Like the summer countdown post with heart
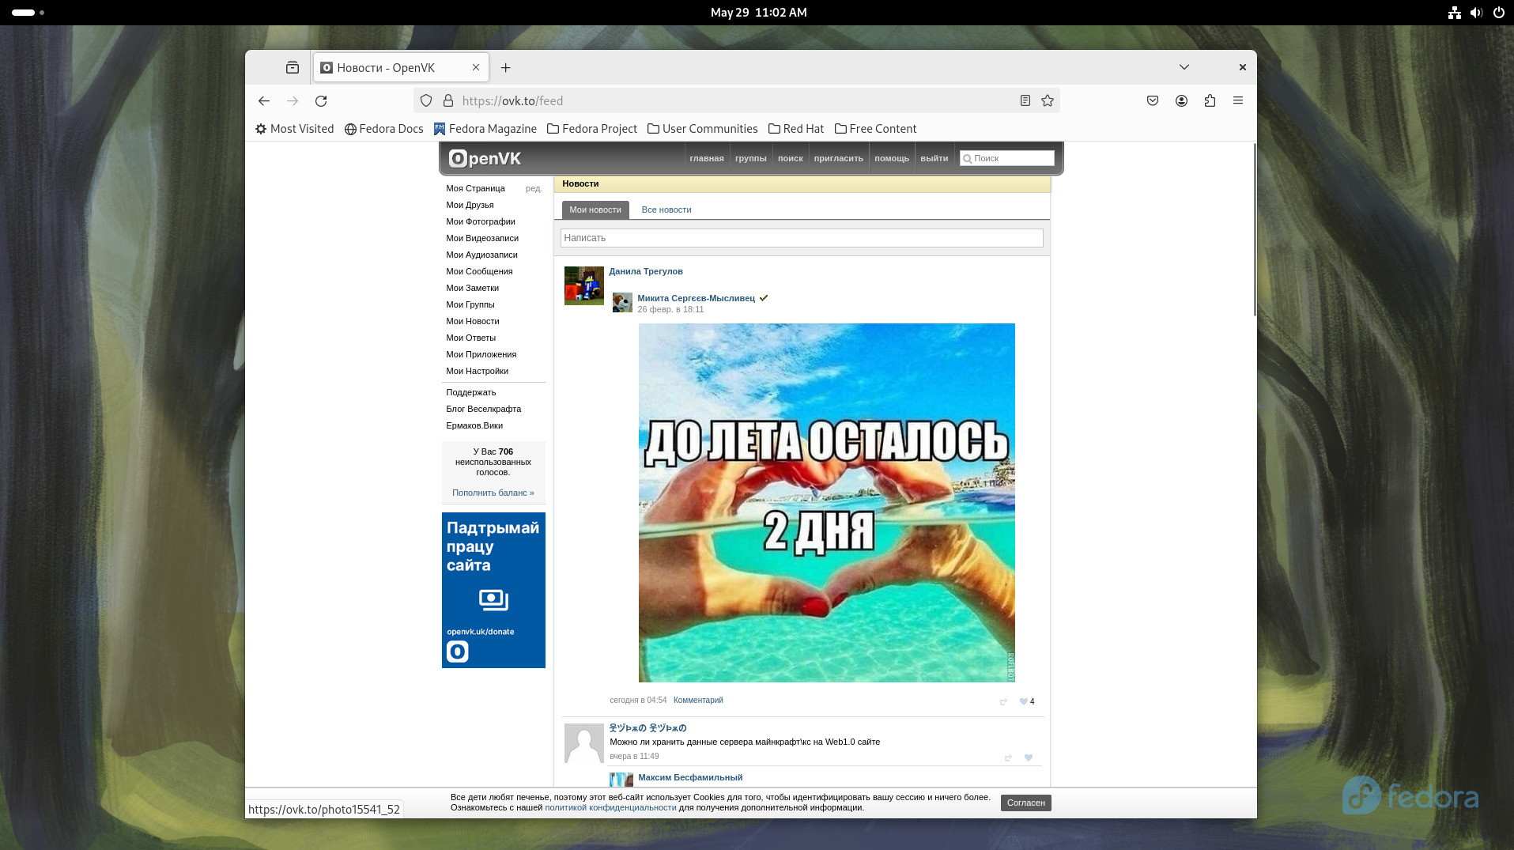Viewport: 1514px width, 850px height. [x=1024, y=701]
